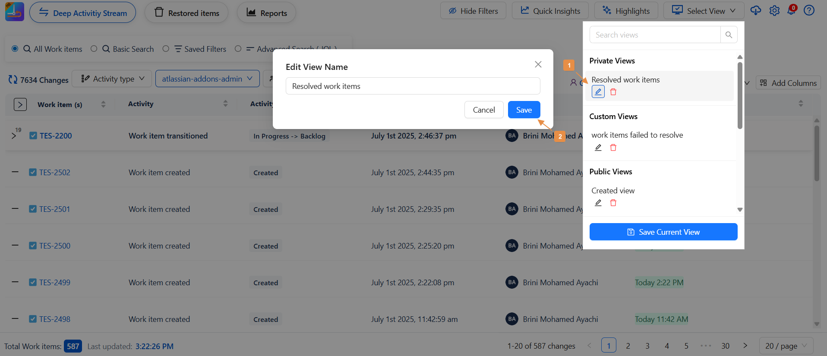Click the Save Current View button

[x=663, y=232]
